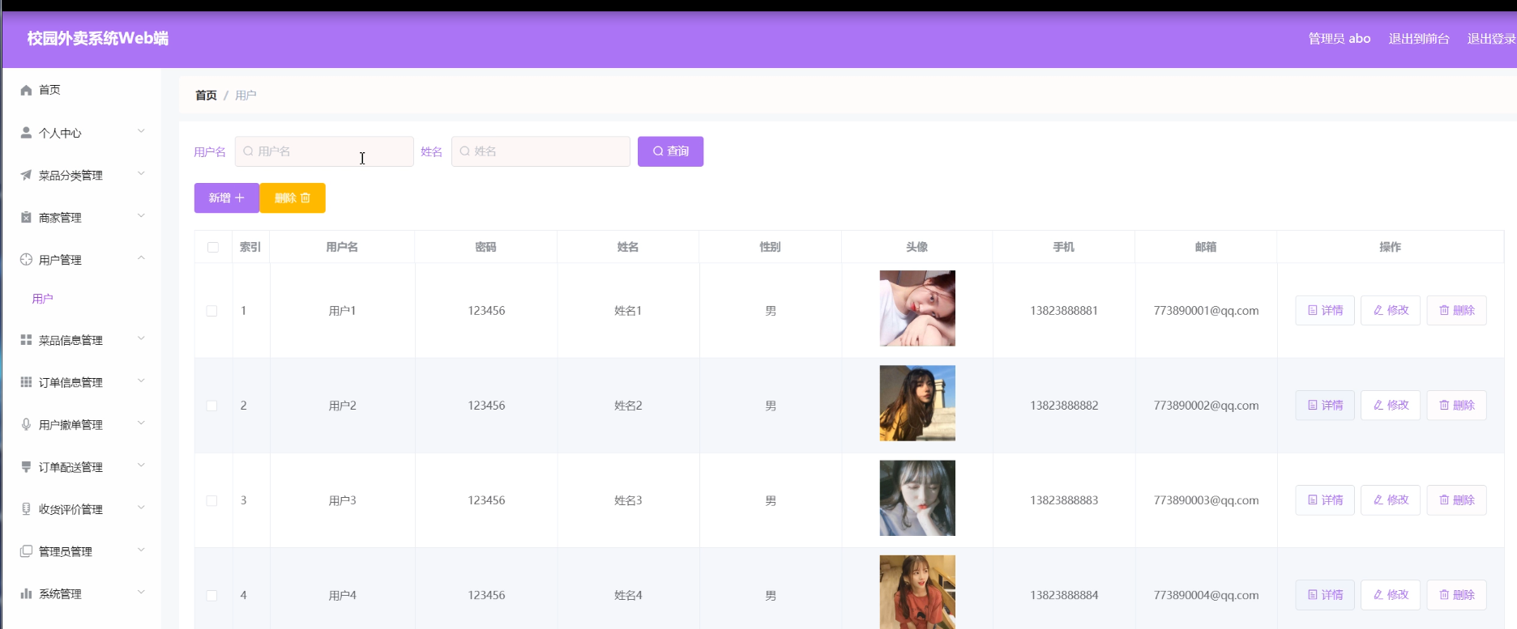Click the bar chart icon for 系统管理
This screenshot has height=629, width=1517.
(26, 593)
